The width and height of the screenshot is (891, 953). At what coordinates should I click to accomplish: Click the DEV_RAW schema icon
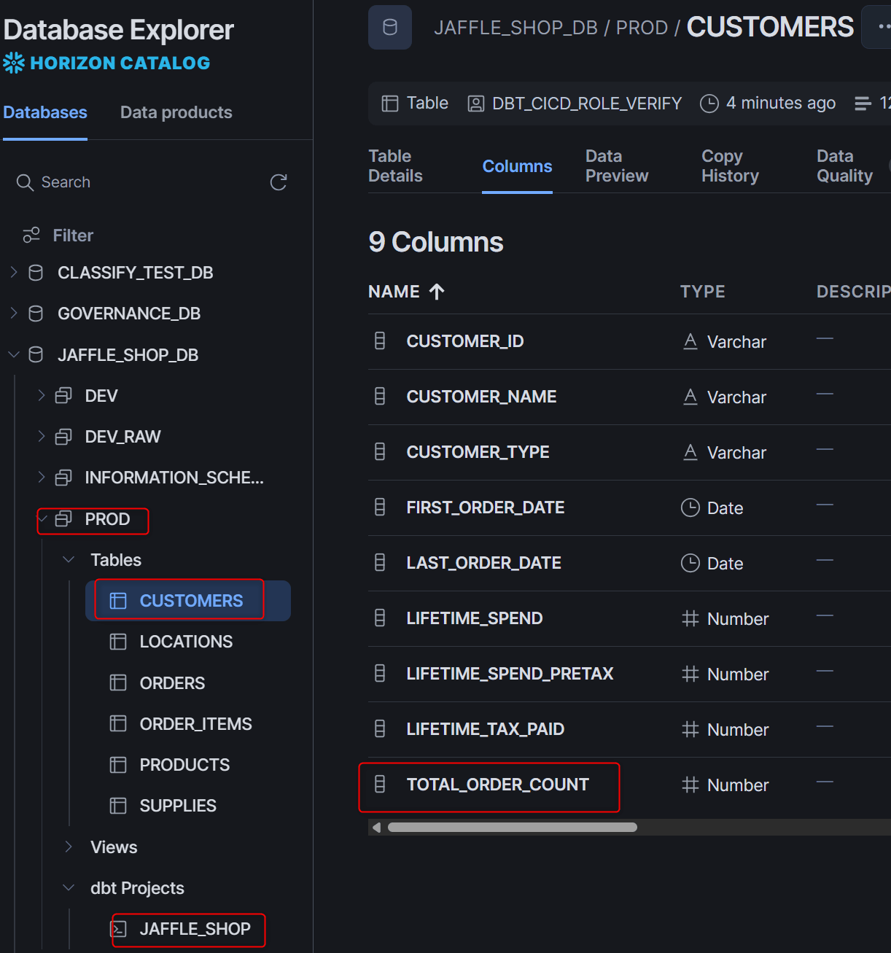[63, 436]
